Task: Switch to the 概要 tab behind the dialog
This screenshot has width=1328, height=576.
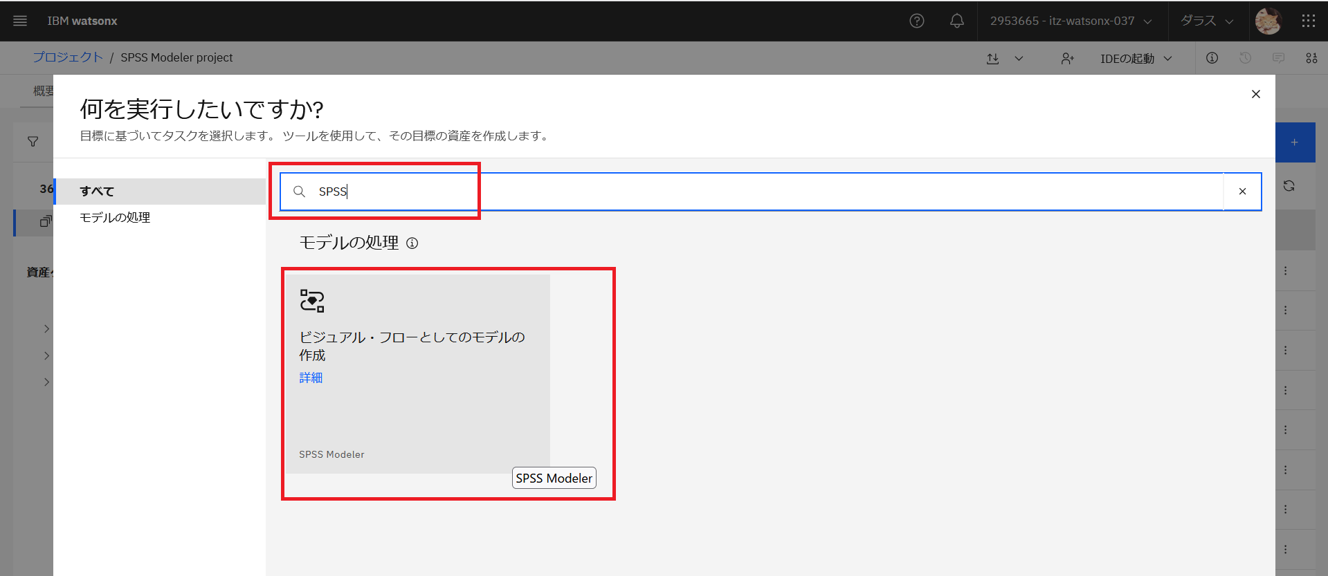Action: click(43, 91)
